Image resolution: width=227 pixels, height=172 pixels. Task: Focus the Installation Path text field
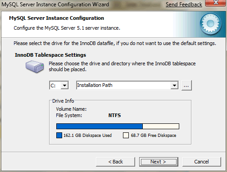coord(124,86)
